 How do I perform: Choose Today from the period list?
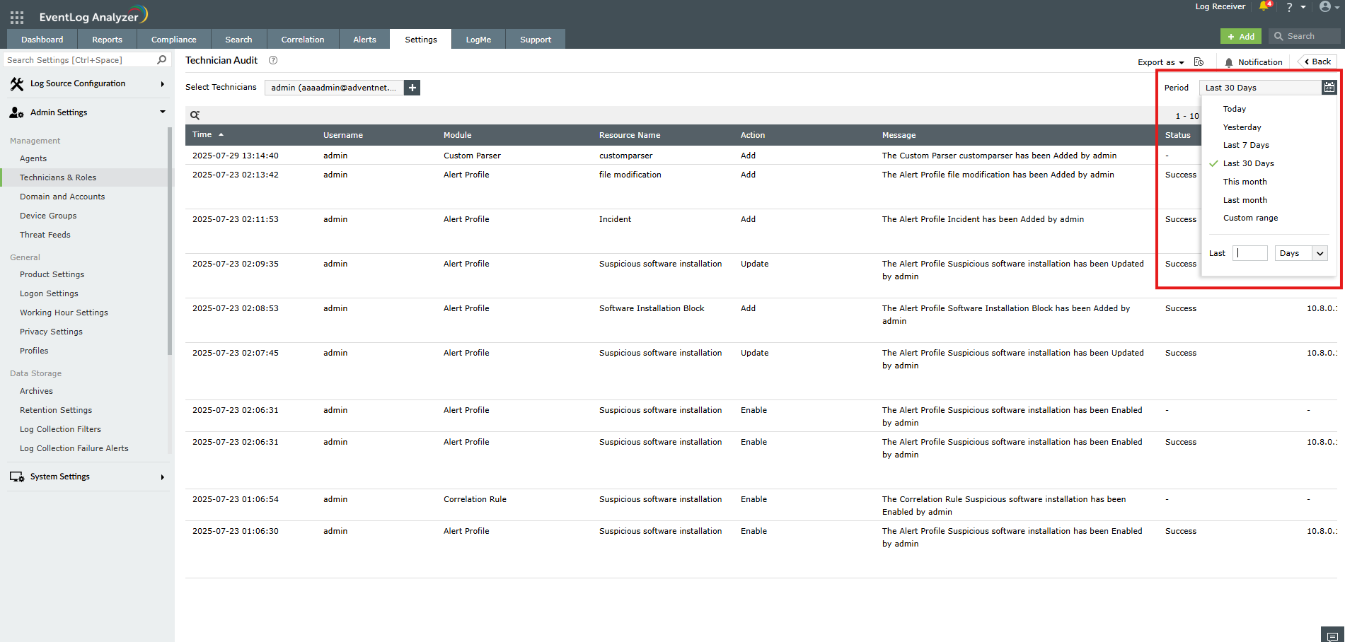pos(1235,109)
